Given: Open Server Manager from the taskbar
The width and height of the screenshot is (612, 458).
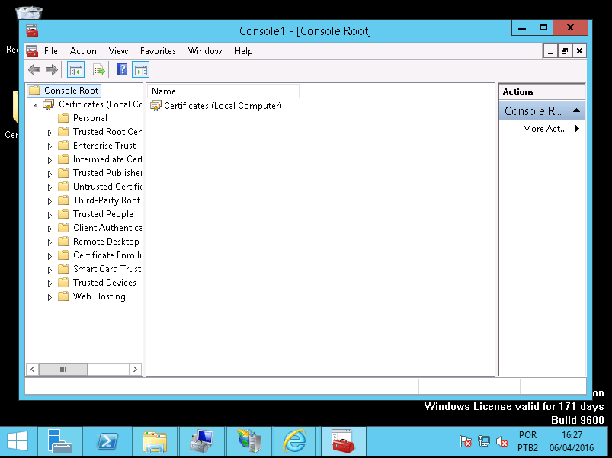Looking at the screenshot, I should pyautogui.click(x=59, y=440).
